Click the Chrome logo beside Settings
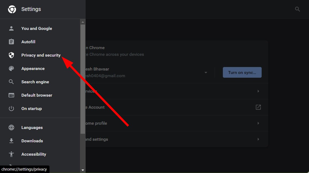This screenshot has height=173, width=309. (x=12, y=9)
